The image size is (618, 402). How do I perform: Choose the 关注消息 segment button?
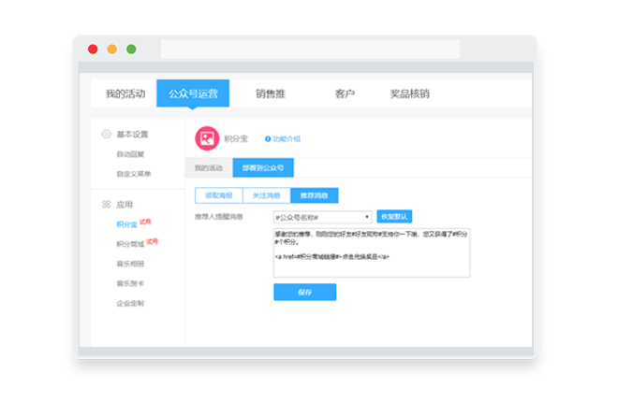pos(267,195)
